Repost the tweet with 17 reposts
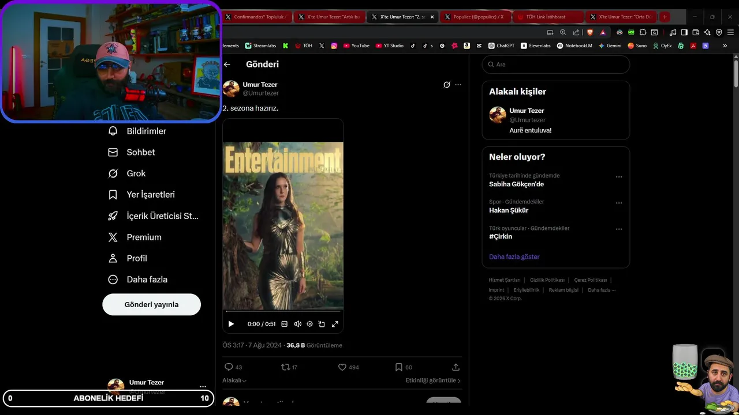The width and height of the screenshot is (739, 415). [x=289, y=367]
